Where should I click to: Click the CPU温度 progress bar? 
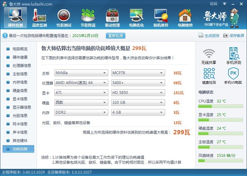click(220, 107)
